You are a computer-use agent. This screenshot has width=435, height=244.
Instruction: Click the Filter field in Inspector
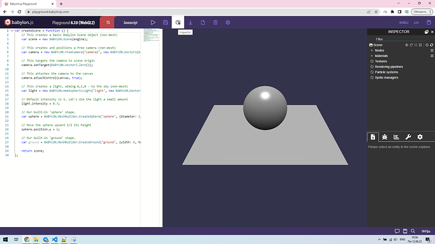(400, 39)
